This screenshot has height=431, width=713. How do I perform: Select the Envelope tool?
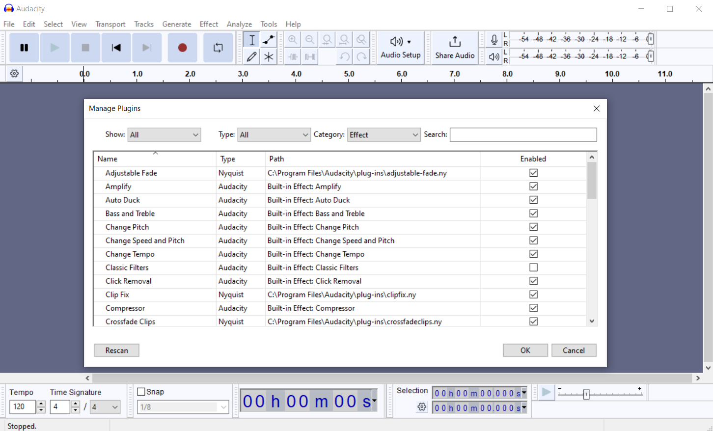click(269, 40)
